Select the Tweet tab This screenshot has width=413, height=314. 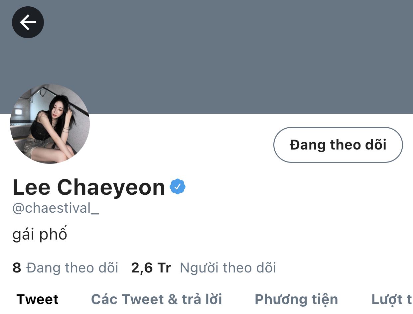click(37, 299)
